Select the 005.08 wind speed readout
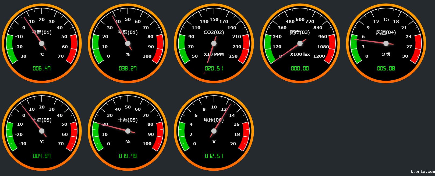The height and width of the screenshot is (176, 435). tap(386, 69)
